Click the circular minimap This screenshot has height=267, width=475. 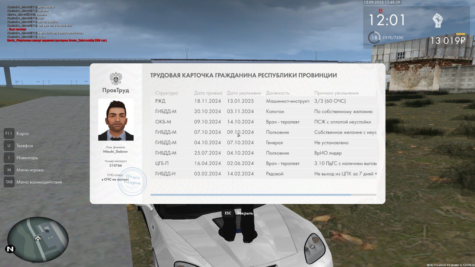(38, 240)
